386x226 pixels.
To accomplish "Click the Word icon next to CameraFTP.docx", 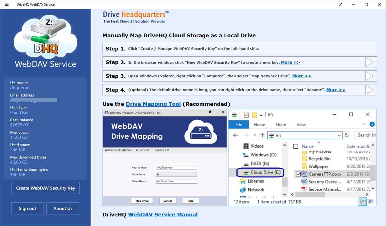I will pyautogui.click(x=304, y=174).
